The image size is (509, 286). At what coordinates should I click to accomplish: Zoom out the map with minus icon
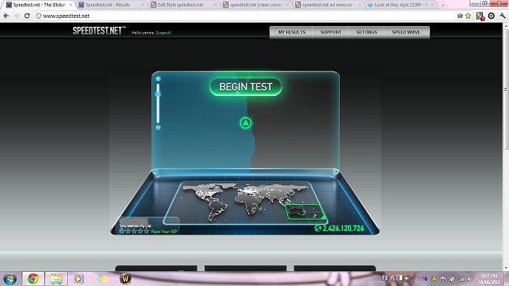(158, 127)
